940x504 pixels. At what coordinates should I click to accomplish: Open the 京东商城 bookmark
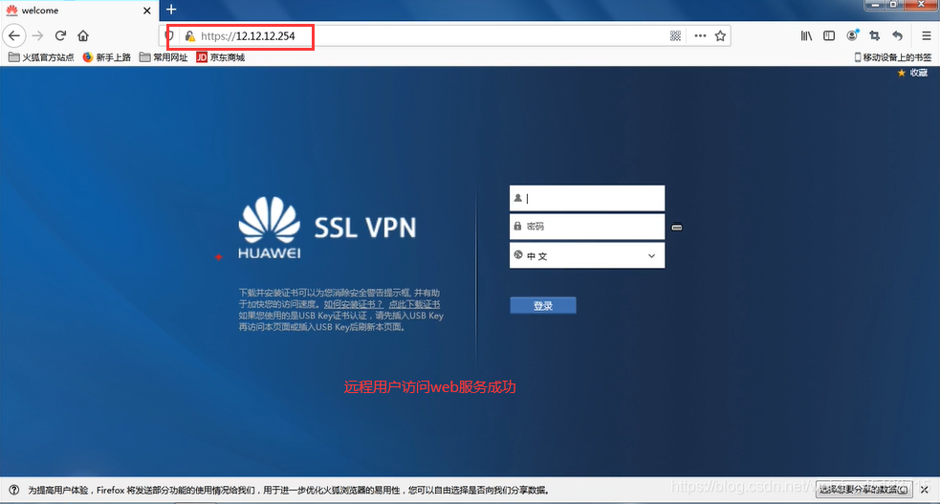click(221, 57)
